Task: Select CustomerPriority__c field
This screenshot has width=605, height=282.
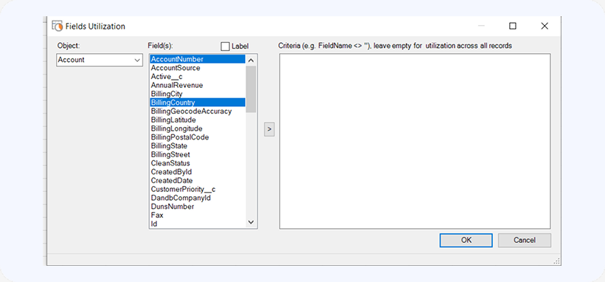Action: tap(198, 189)
